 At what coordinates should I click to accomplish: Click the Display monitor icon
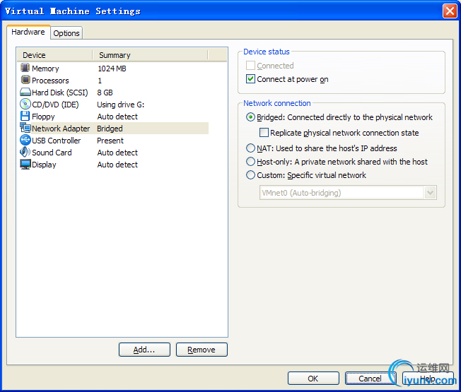(25, 164)
